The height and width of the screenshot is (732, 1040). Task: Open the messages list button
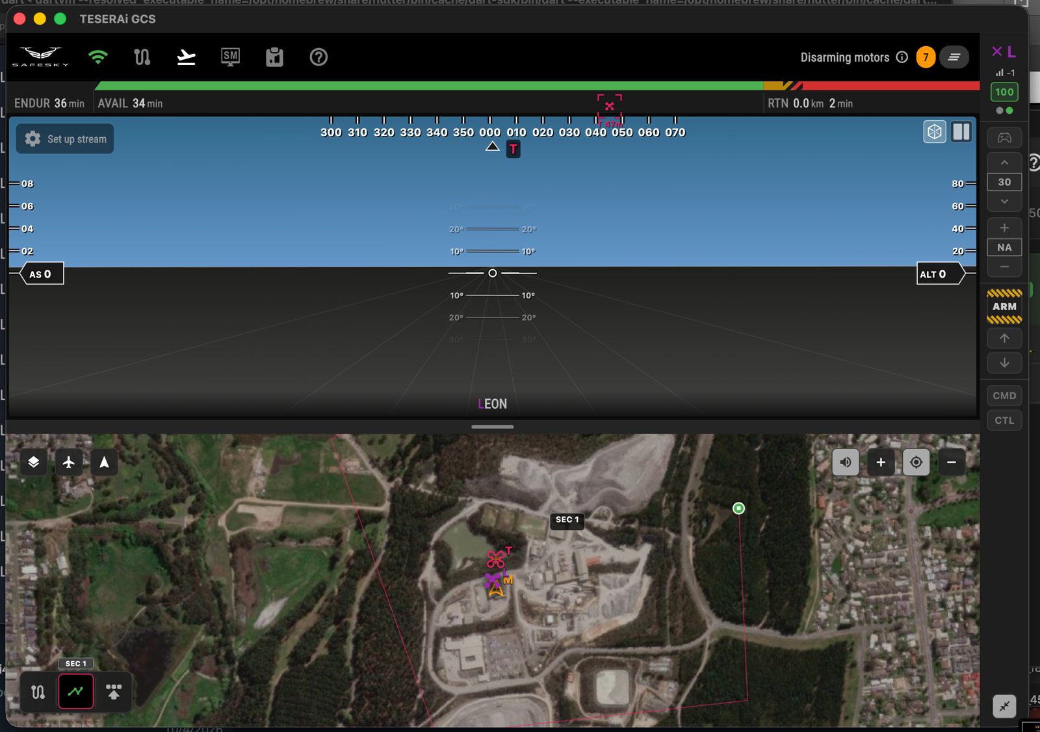tap(954, 57)
